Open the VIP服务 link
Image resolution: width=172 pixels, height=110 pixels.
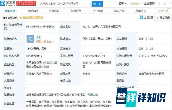pos(135,3)
